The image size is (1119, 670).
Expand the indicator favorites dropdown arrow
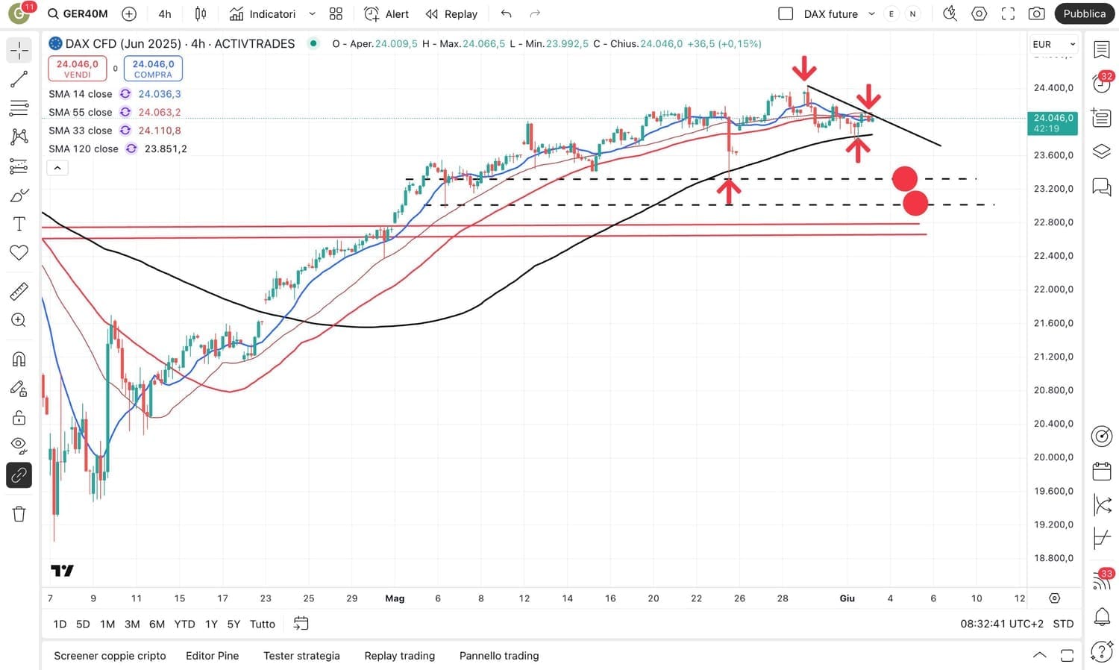click(x=312, y=13)
